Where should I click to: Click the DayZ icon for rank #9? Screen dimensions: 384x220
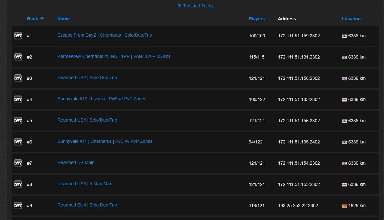coord(18,205)
